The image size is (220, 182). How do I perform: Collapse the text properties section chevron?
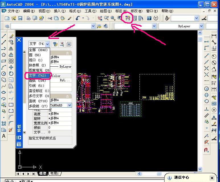click(x=67, y=96)
